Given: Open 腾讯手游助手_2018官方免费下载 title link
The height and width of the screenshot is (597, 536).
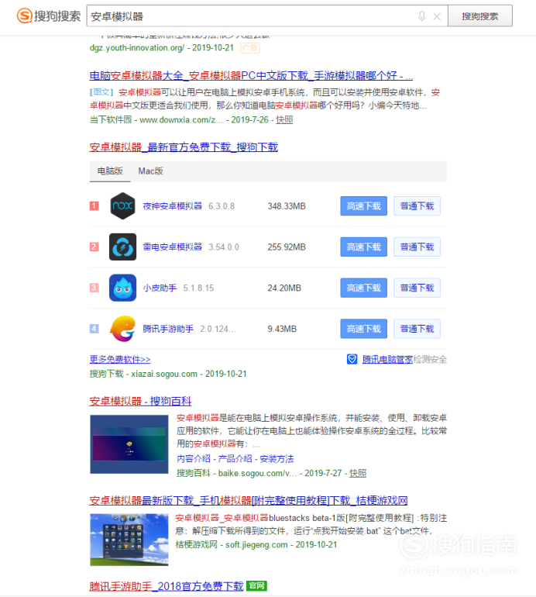Looking at the screenshot, I should (167, 586).
